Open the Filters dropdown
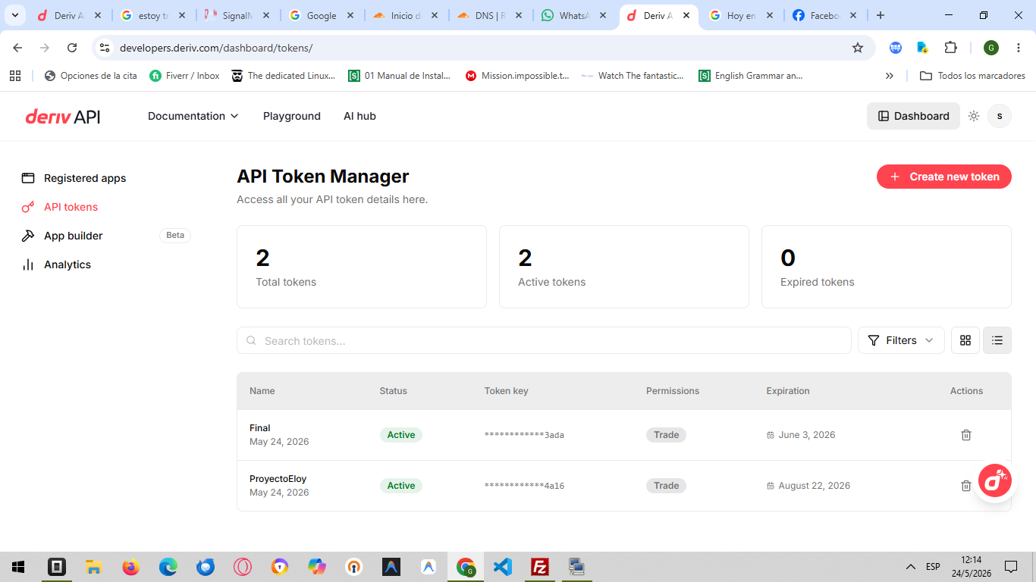1036x582 pixels. click(x=901, y=340)
